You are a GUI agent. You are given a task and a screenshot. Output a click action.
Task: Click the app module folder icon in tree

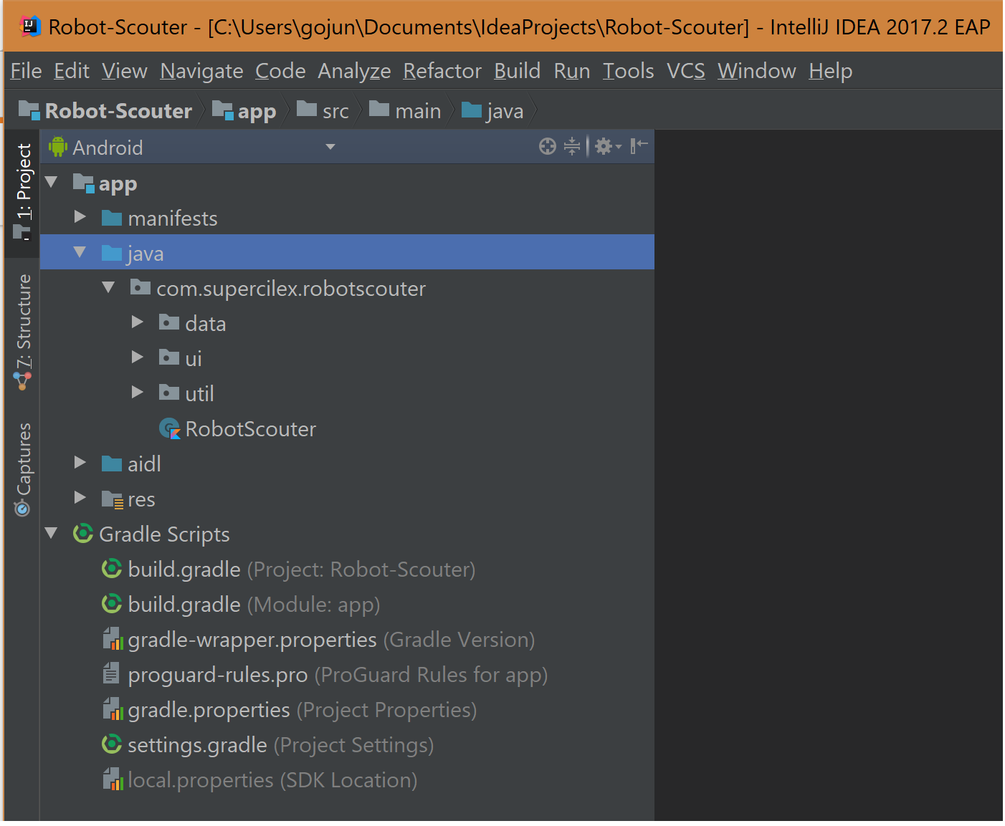click(84, 183)
